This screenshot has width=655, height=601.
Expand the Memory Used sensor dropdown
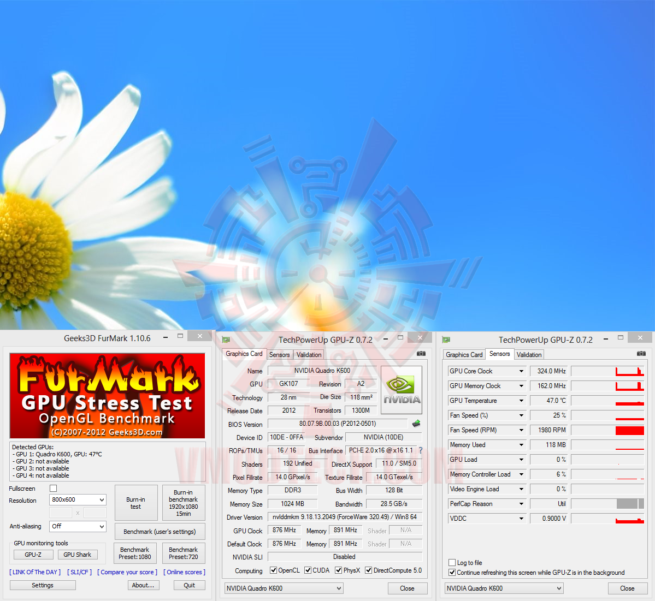(x=521, y=445)
